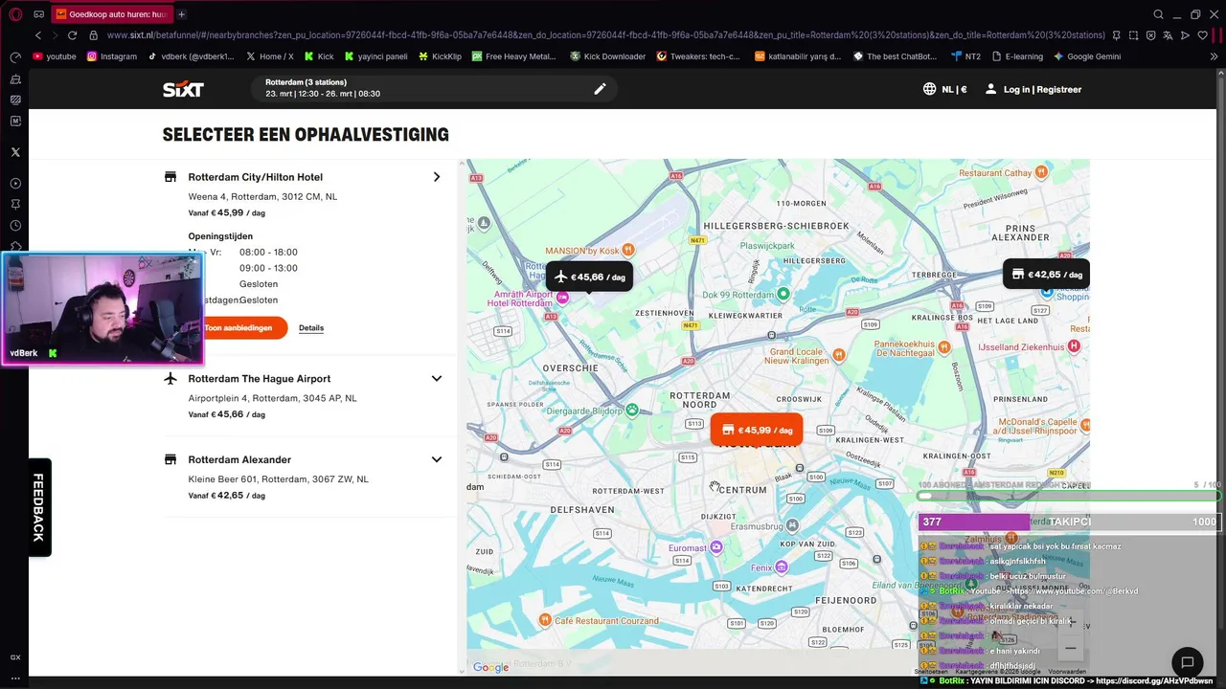Go back to the previous page

(x=38, y=35)
